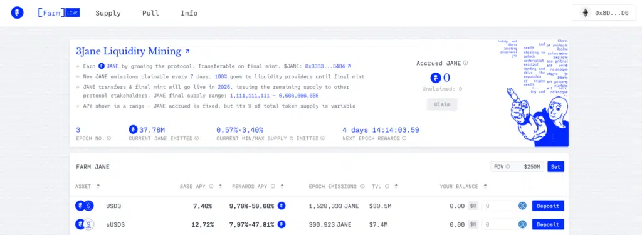Click the deposit amount field in USD3 row
The height and width of the screenshot is (235, 642).
pos(498,206)
